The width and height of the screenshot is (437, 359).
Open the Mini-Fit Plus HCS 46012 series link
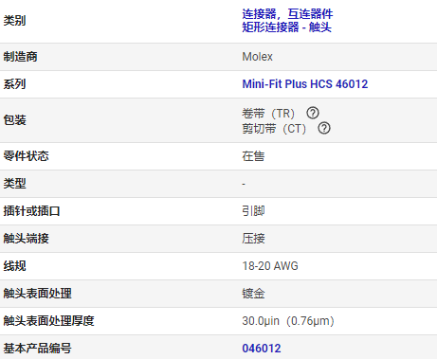click(305, 84)
